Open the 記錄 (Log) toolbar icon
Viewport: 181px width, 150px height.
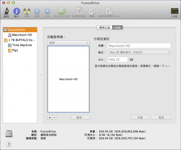click(x=174, y=11)
